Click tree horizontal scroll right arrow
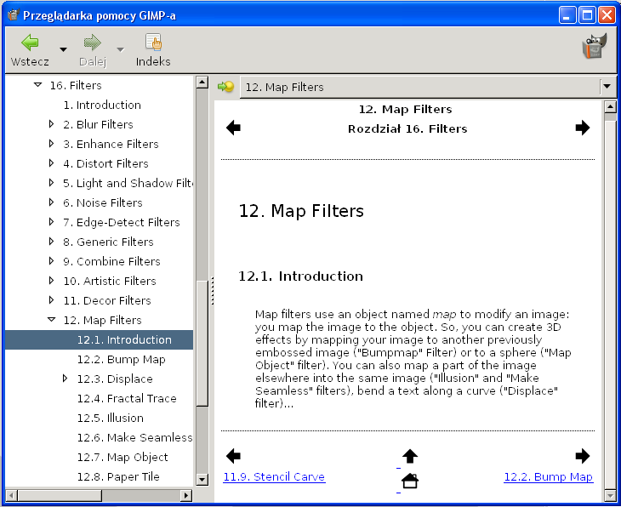 pos(185,495)
